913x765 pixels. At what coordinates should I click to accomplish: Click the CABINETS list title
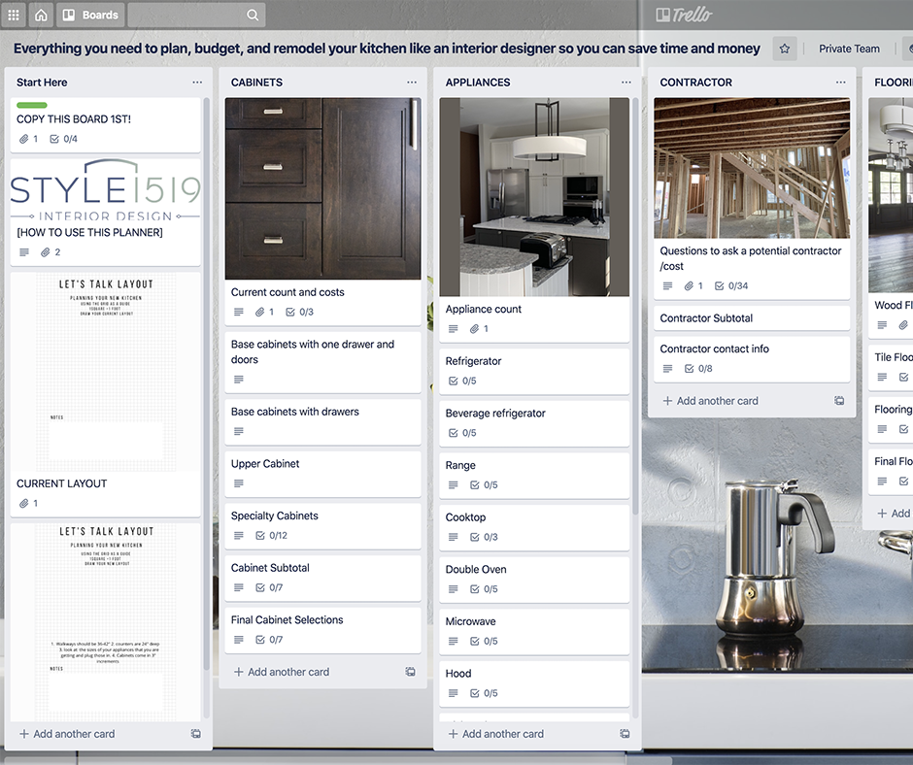pyautogui.click(x=256, y=83)
